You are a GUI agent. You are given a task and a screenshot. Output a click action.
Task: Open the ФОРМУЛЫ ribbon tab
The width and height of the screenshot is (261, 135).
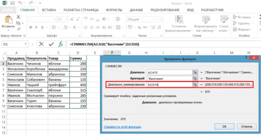pos(114,10)
